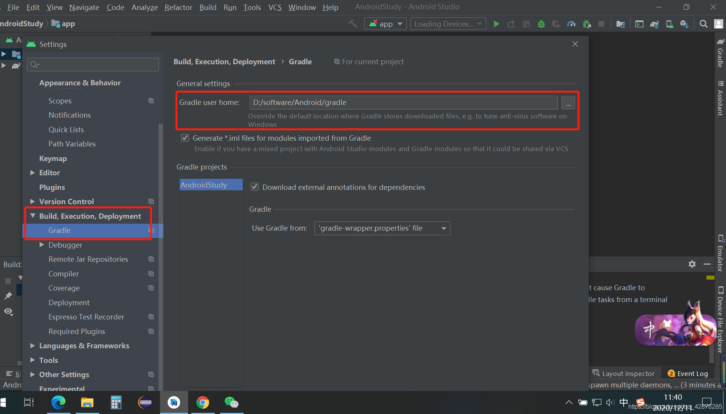This screenshot has width=726, height=414.
Task: Select the Plugins settings page
Action: (x=52, y=187)
